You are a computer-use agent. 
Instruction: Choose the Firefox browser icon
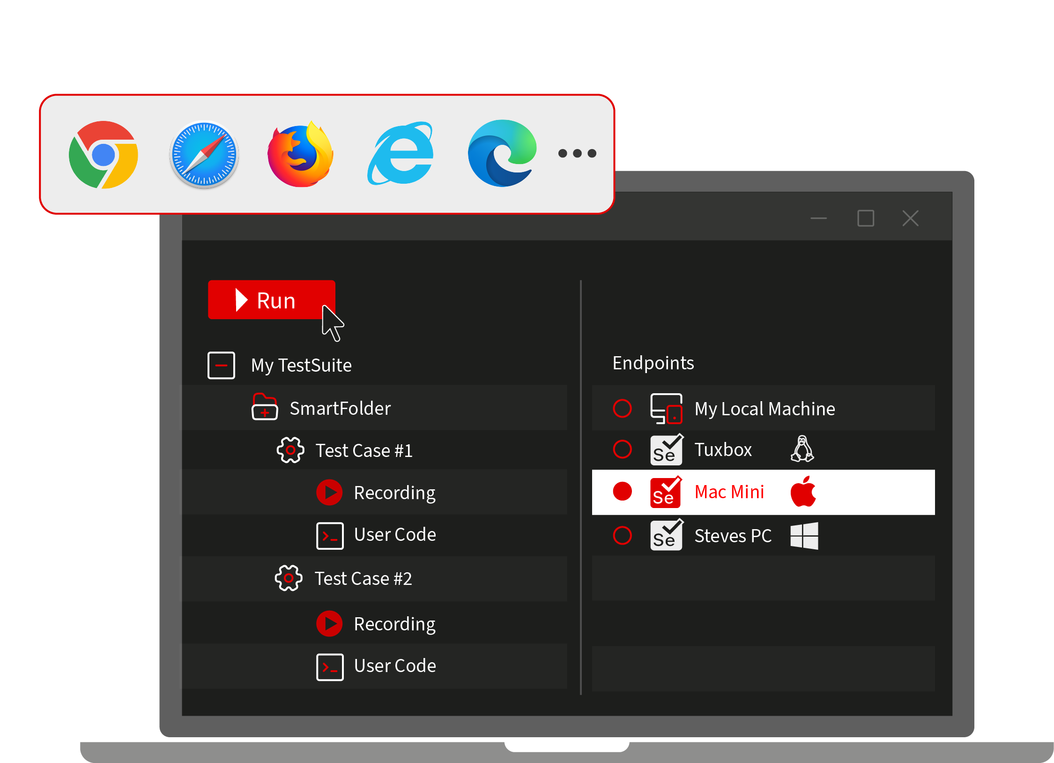[x=300, y=154]
